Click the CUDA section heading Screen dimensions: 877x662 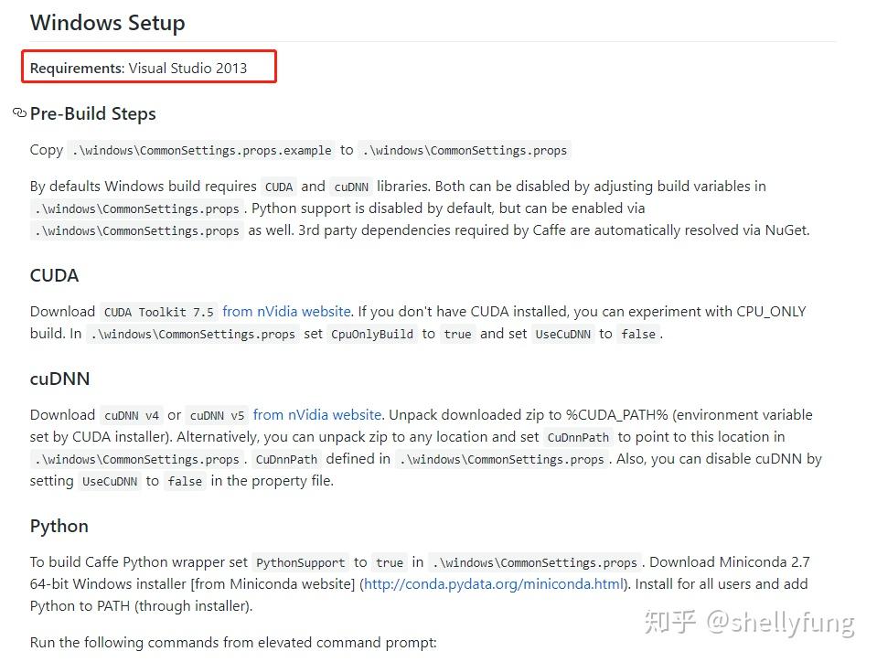point(54,275)
